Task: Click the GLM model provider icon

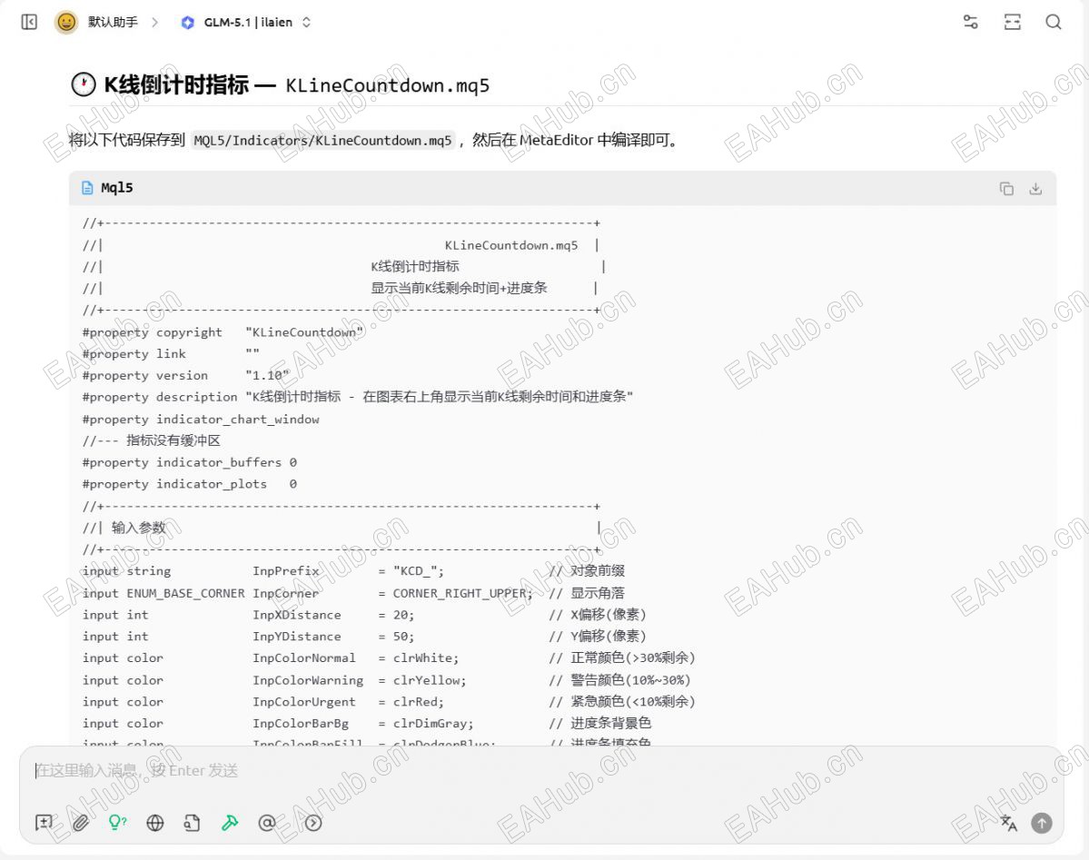Action: 187,22
